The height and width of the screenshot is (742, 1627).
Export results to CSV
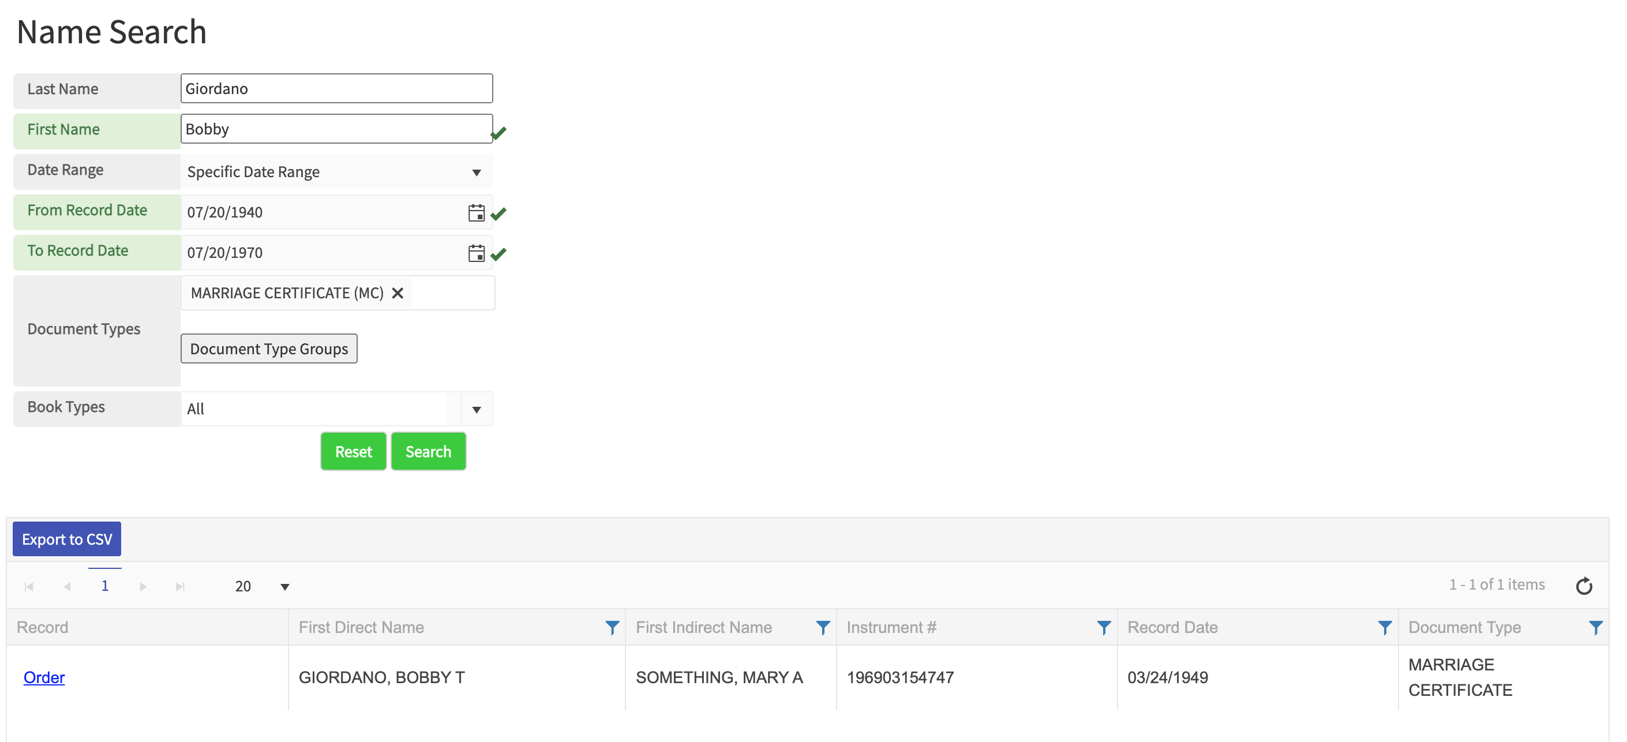pos(67,539)
